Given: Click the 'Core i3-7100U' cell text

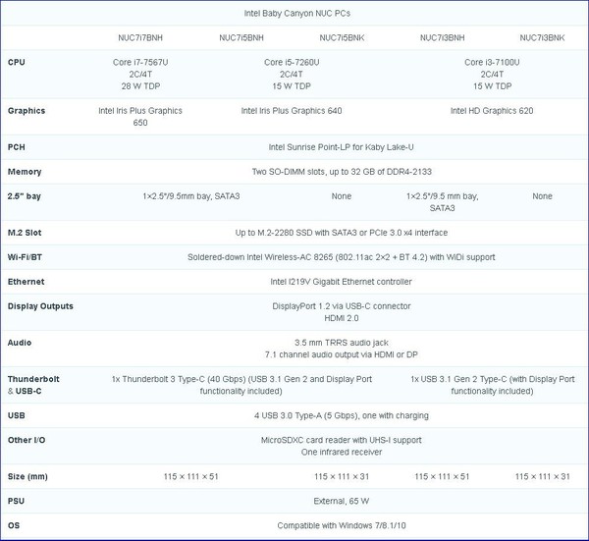Looking at the screenshot, I should click(x=492, y=63).
